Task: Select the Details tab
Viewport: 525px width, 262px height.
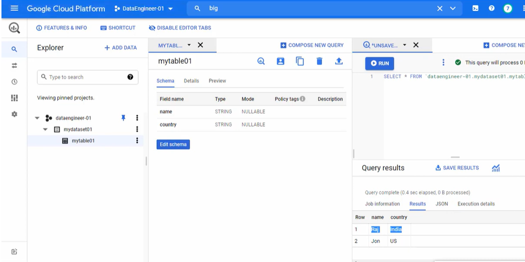Action: coord(191,81)
